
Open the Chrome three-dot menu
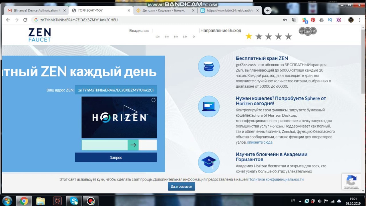pos(359,20)
